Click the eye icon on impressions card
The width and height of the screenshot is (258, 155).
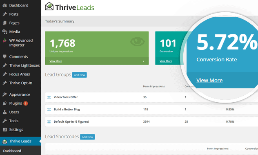pos(138,41)
